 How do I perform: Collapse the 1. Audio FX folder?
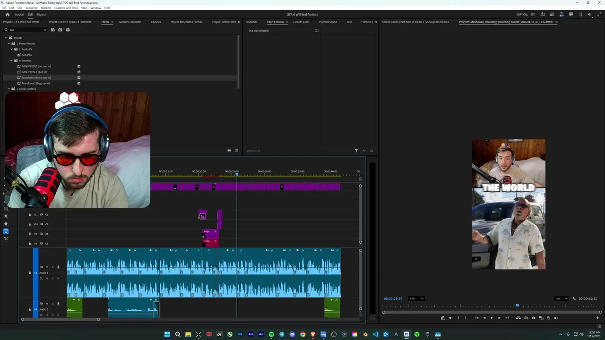(x=11, y=49)
